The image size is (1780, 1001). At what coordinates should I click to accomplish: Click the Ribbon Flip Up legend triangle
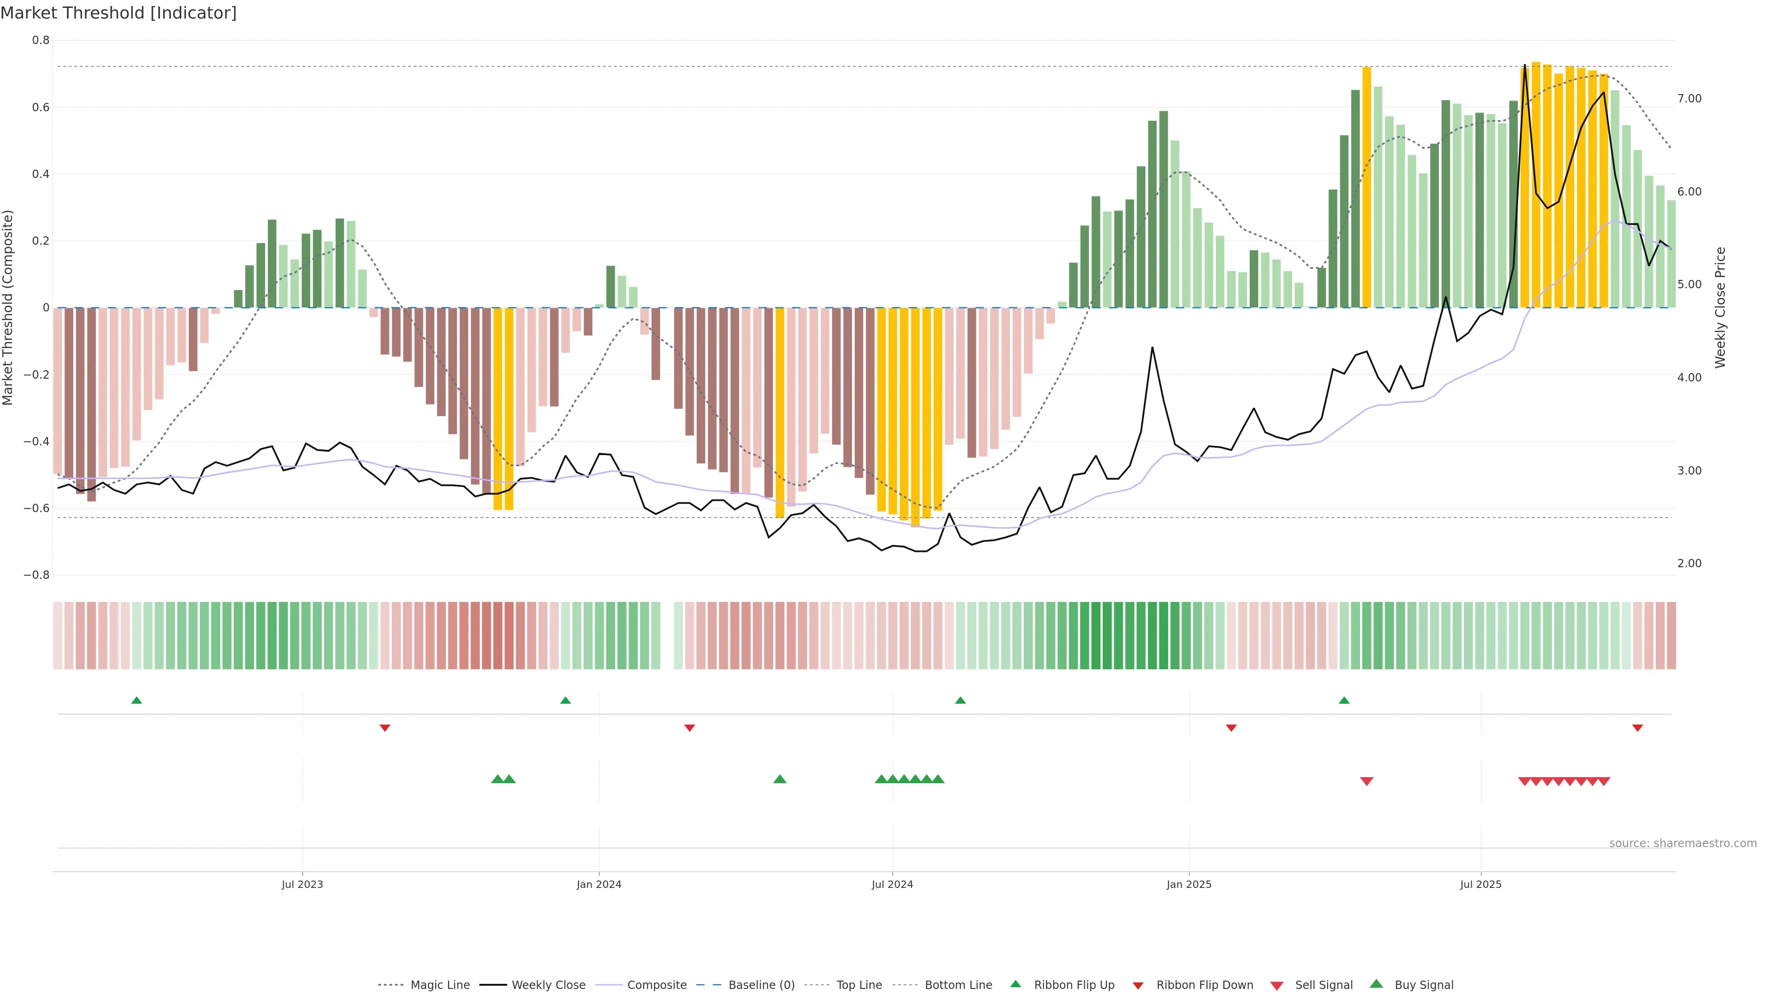[x=1015, y=984]
